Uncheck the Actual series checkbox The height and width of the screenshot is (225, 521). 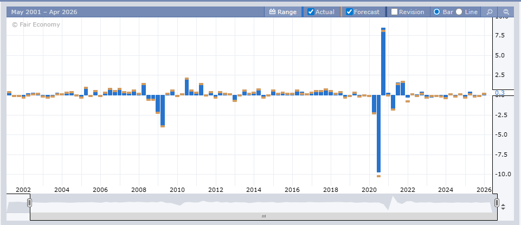coord(311,11)
